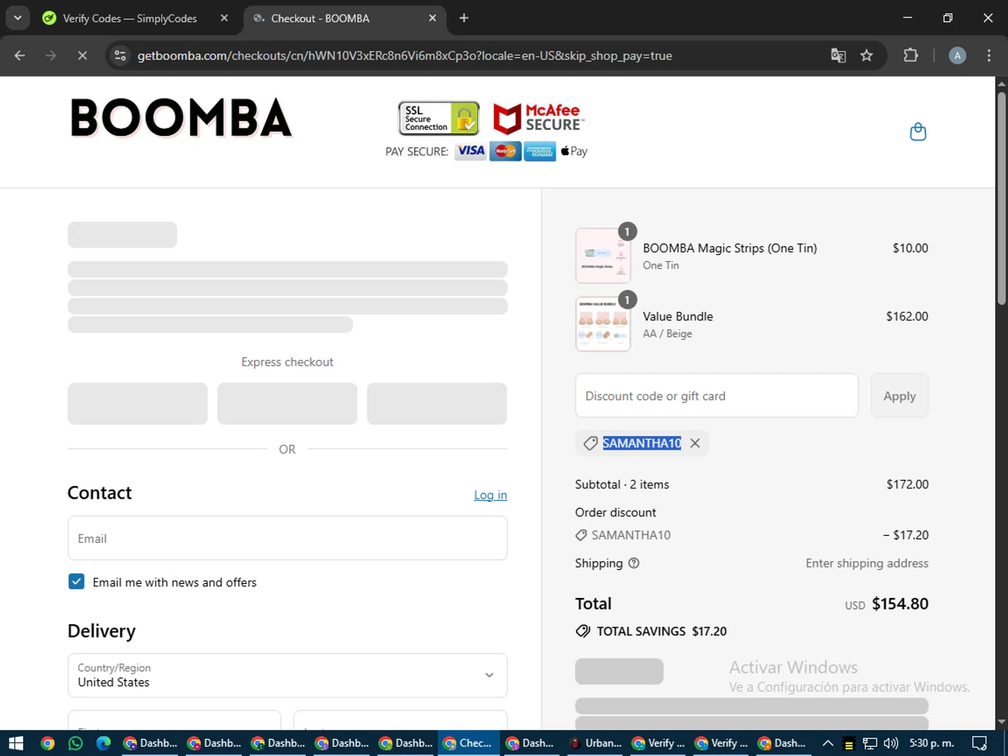1008x756 pixels.
Task: Bookmark this page with the star
Action: pos(867,56)
